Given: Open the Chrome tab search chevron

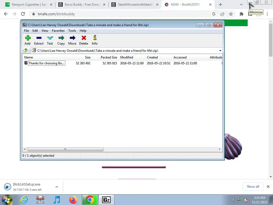Looking at the screenshot, I should click(x=241, y=5).
